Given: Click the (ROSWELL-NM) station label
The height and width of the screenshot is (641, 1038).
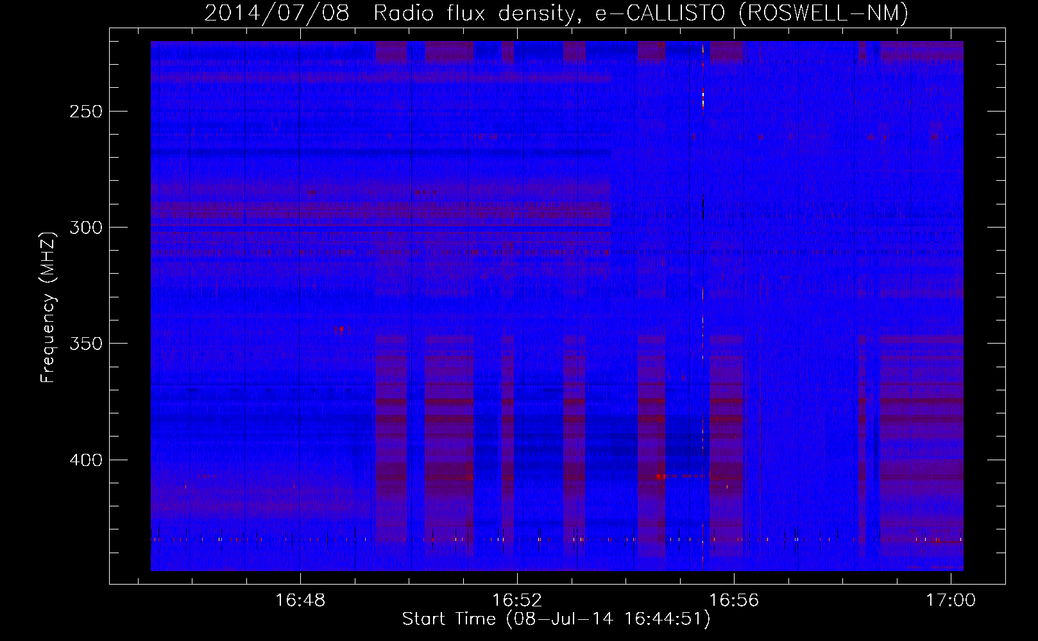Looking at the screenshot, I should [x=824, y=13].
